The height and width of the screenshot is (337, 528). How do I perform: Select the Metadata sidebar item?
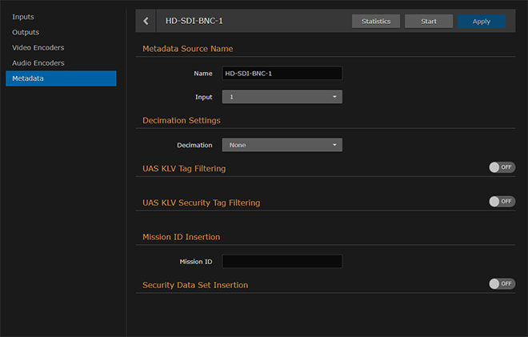[x=28, y=78]
